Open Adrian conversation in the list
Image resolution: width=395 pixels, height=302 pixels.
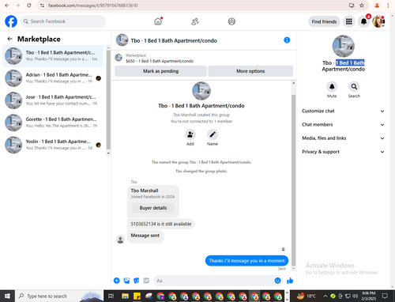(53, 78)
